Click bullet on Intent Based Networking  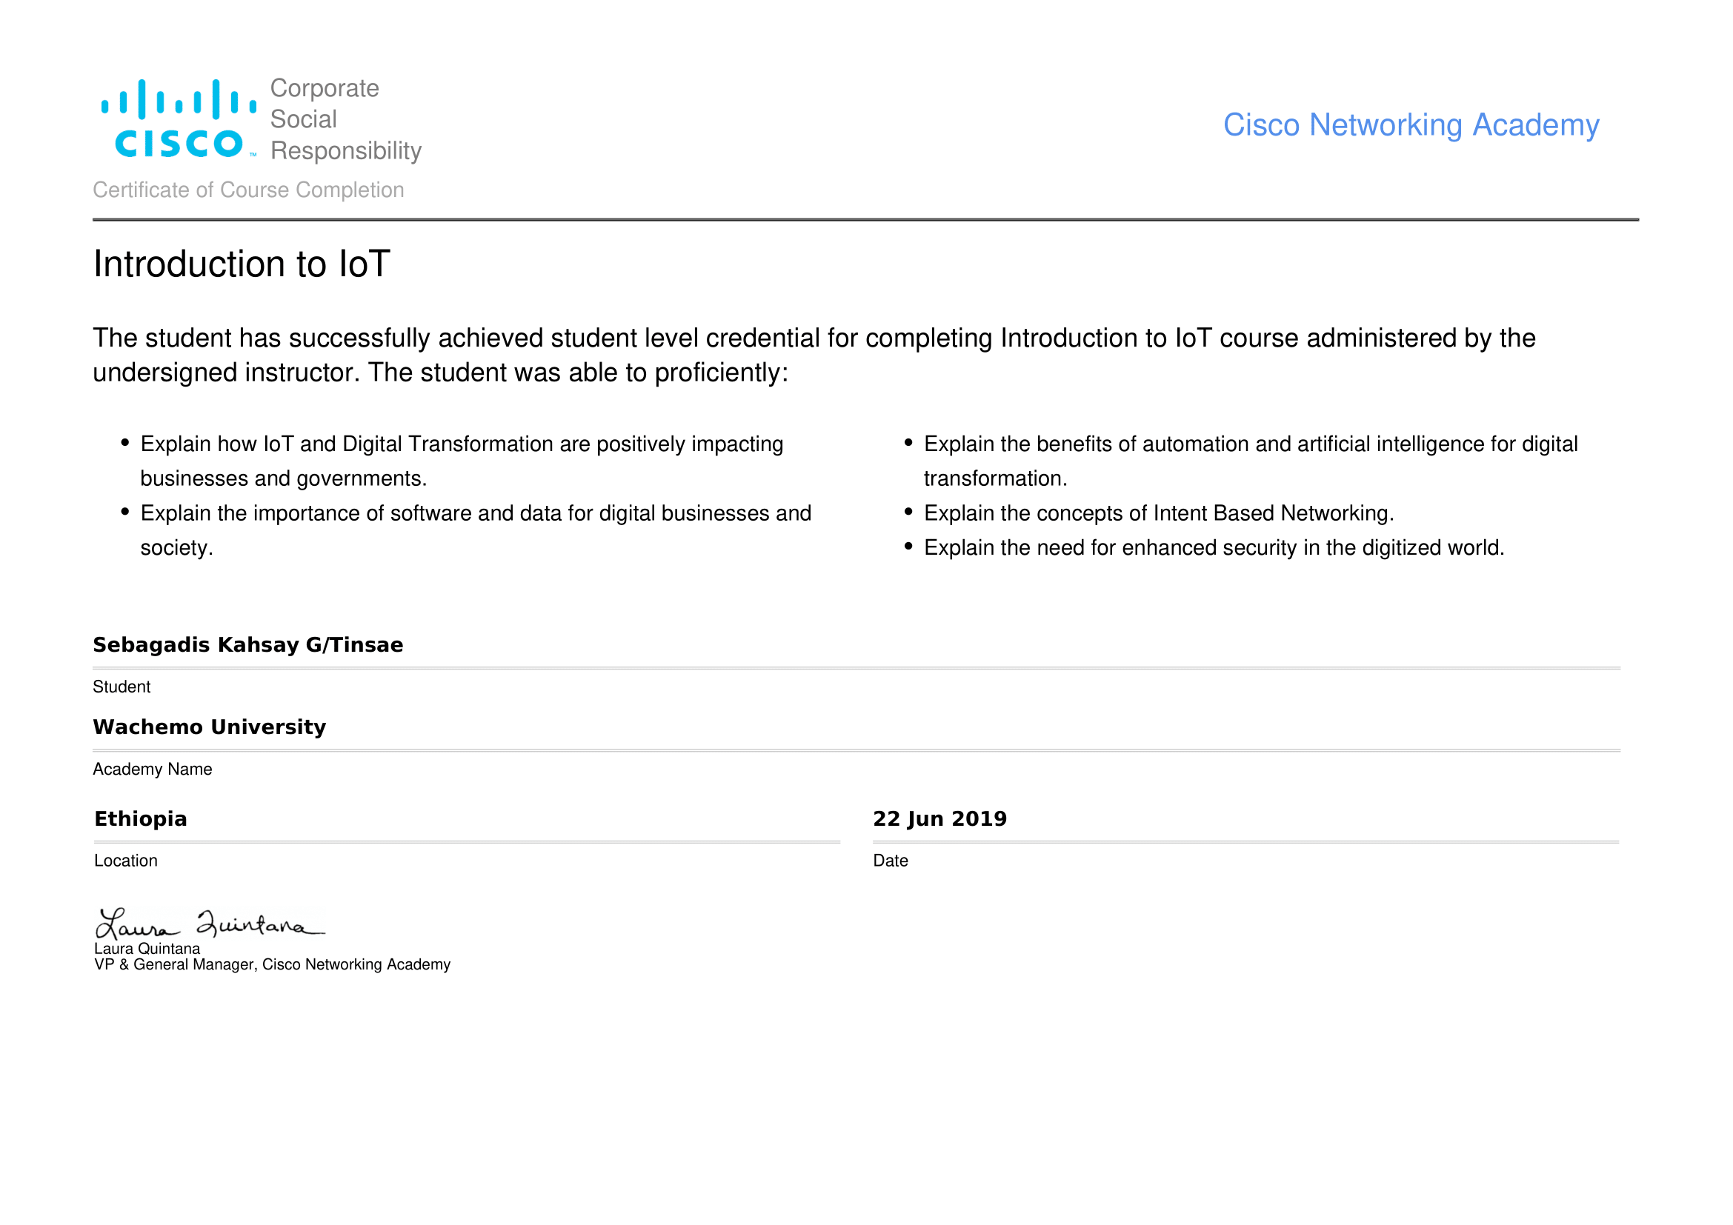point(1150,514)
